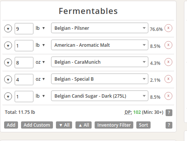Click the Add fermentable button

(x=11, y=125)
